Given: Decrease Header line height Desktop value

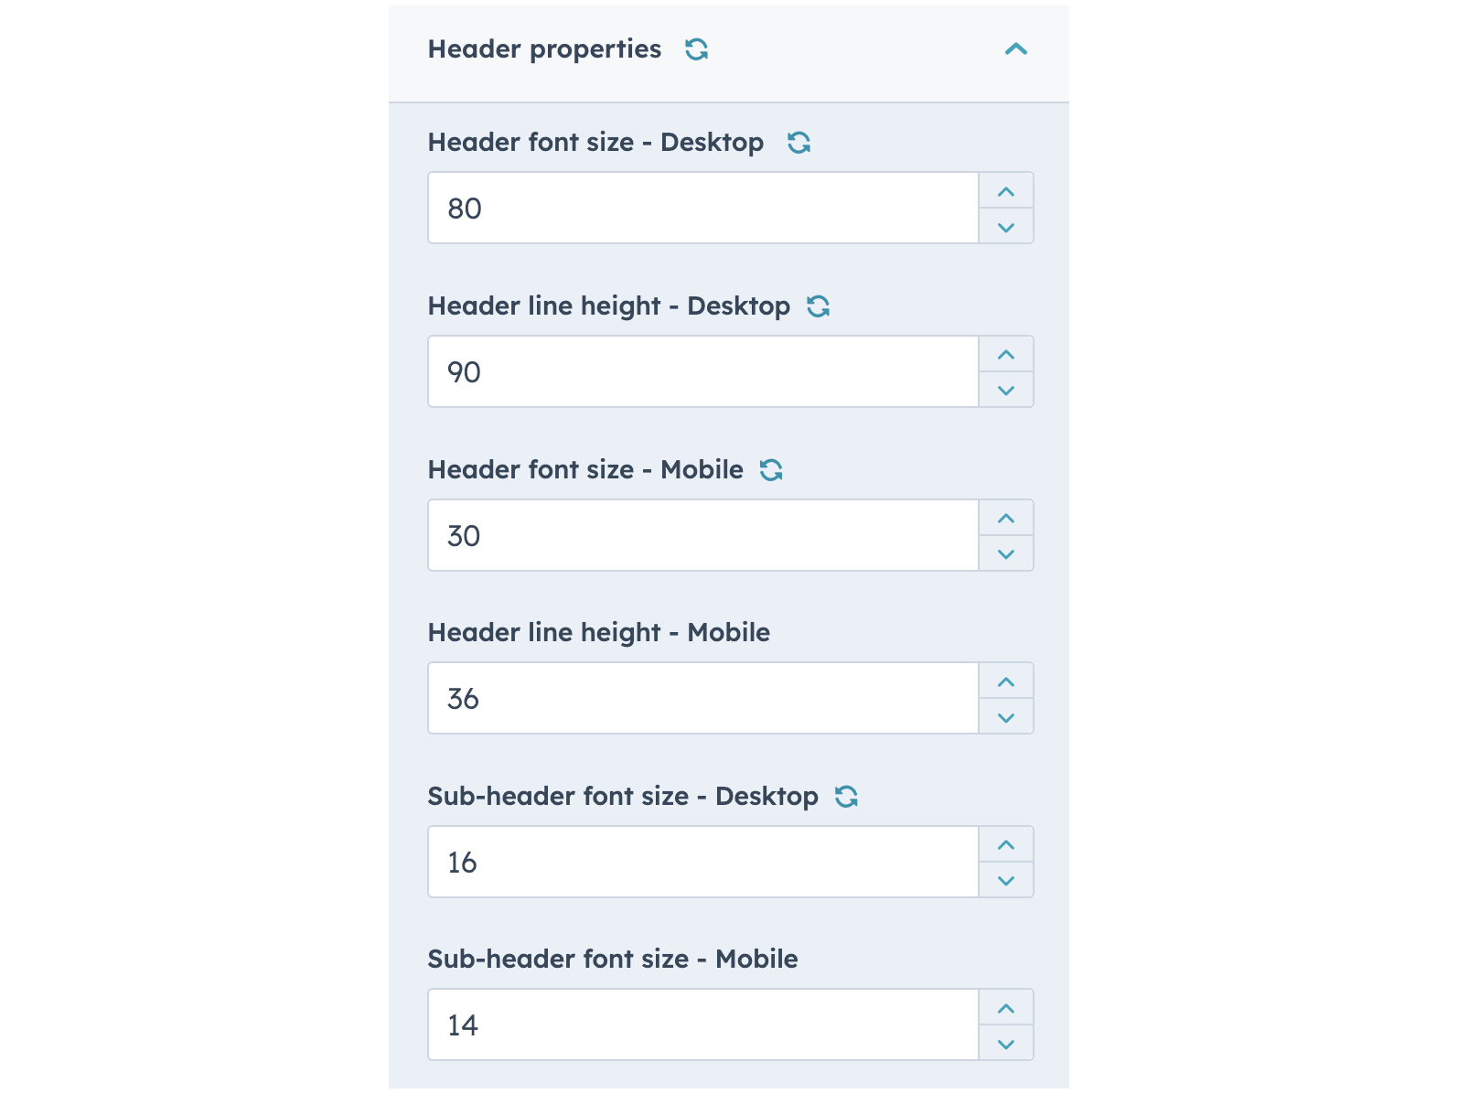Looking at the screenshot, I should coord(1006,391).
